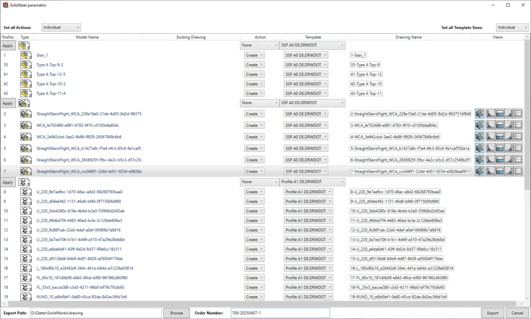Click the type icon in row 43
Image resolution: width=531 pixels, height=319 pixels.
click(x=25, y=93)
